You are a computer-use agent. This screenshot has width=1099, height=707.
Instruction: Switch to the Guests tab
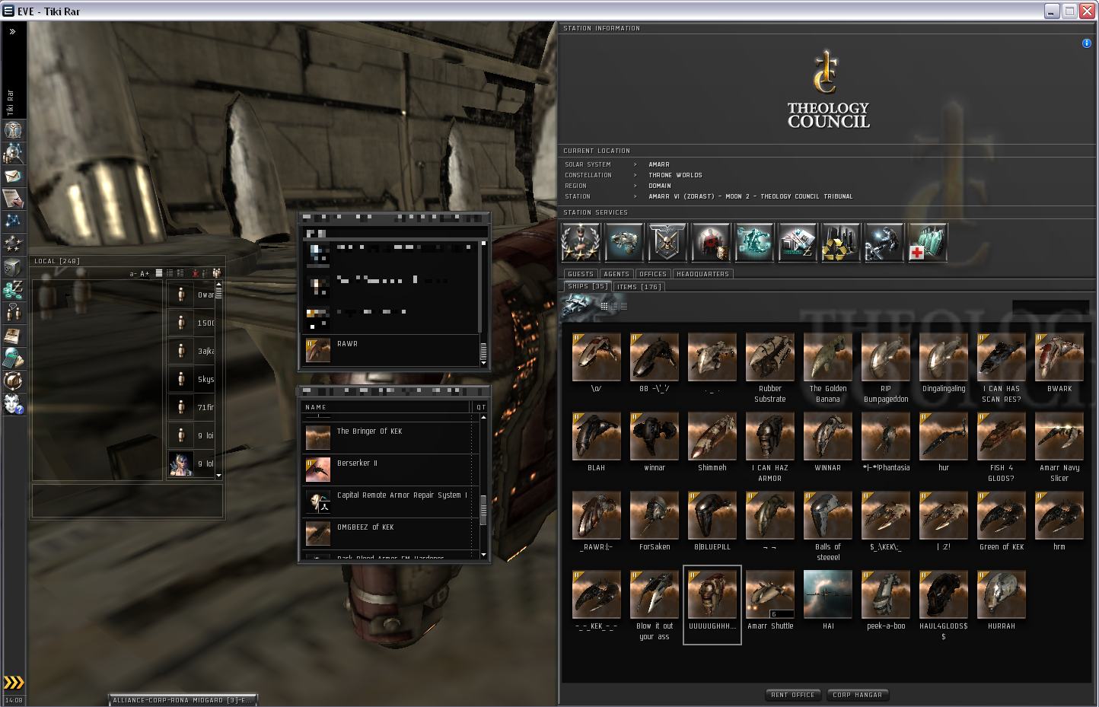(x=581, y=274)
